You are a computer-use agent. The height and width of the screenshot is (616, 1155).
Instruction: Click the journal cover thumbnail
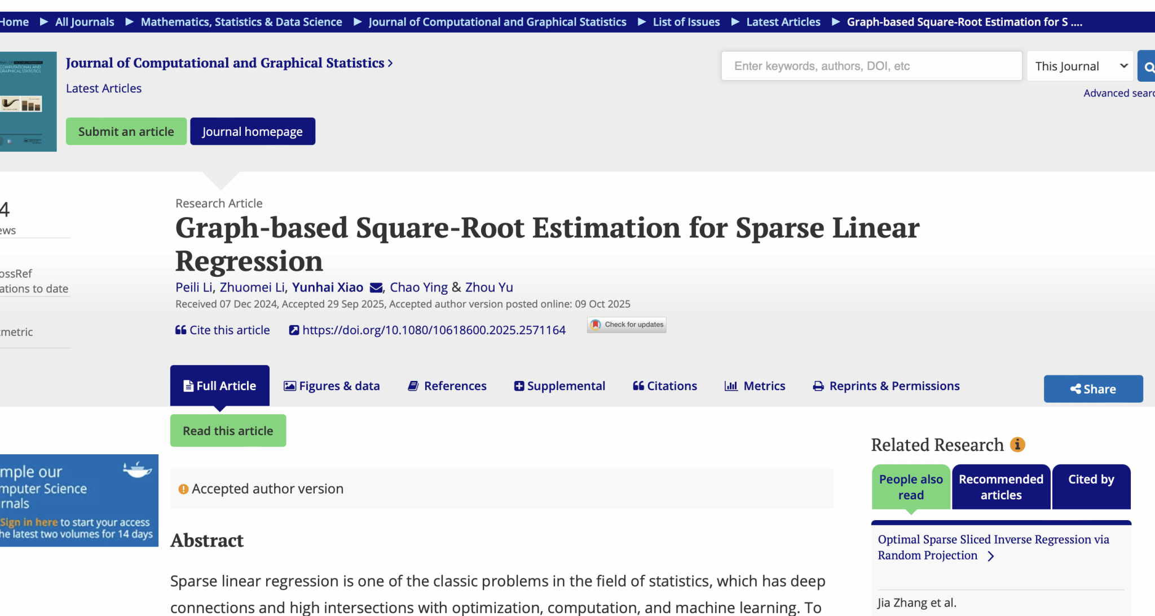[x=27, y=101]
